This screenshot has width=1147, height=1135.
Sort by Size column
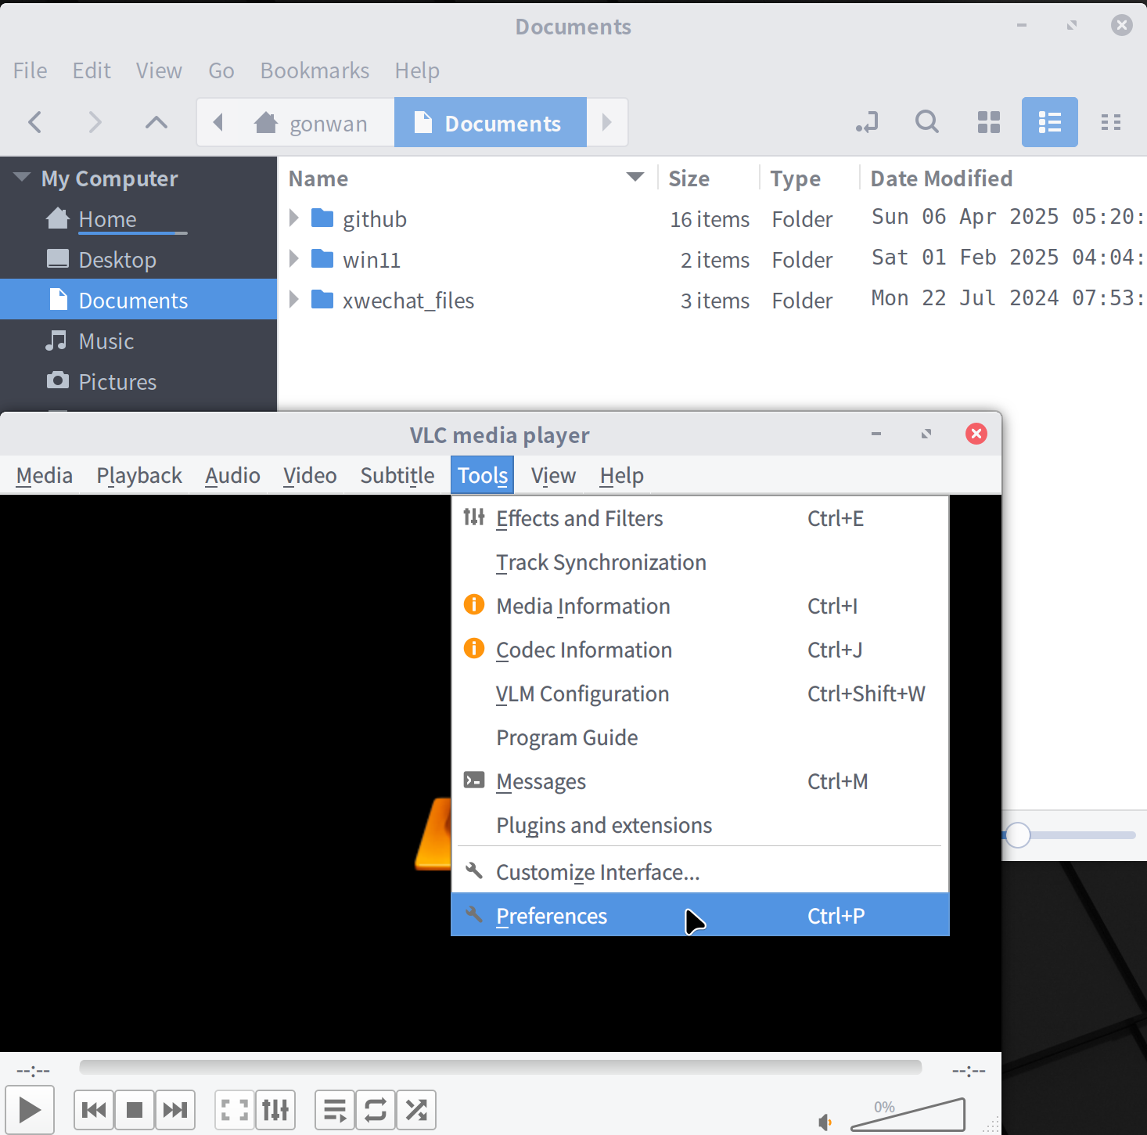pyautogui.click(x=709, y=178)
